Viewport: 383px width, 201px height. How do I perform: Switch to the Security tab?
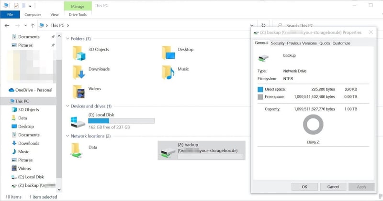278,43
